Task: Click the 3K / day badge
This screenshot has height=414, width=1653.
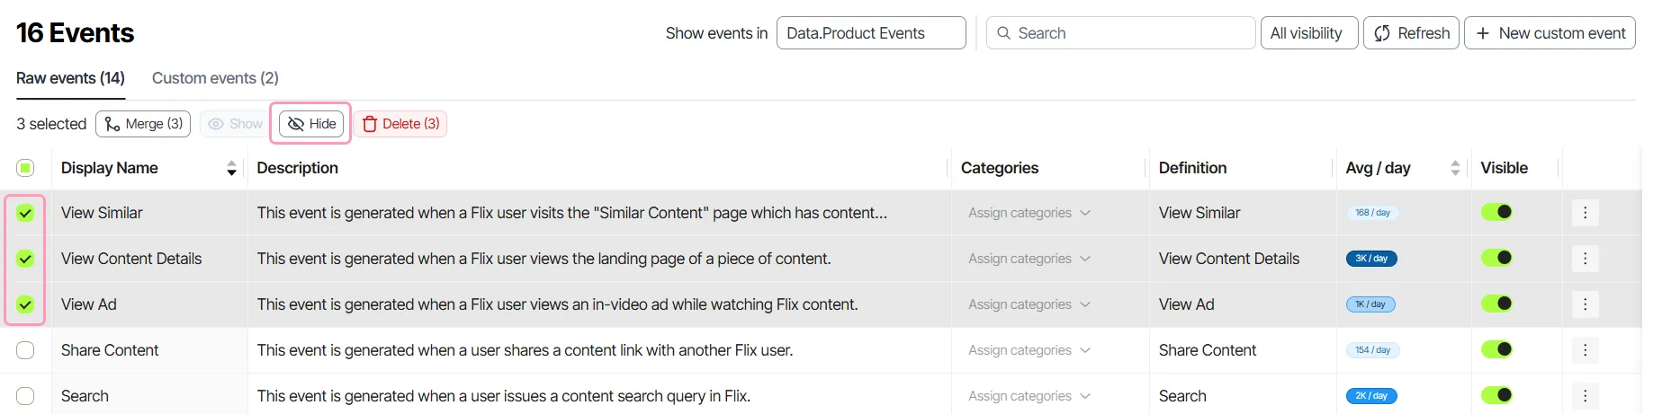Action: point(1371,259)
